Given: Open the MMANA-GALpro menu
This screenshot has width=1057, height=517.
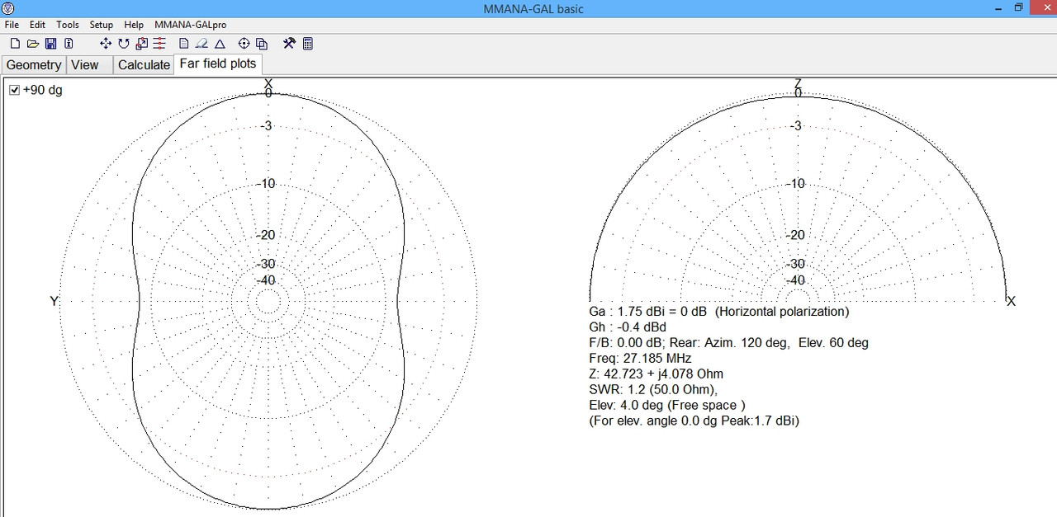Looking at the screenshot, I should (x=191, y=25).
